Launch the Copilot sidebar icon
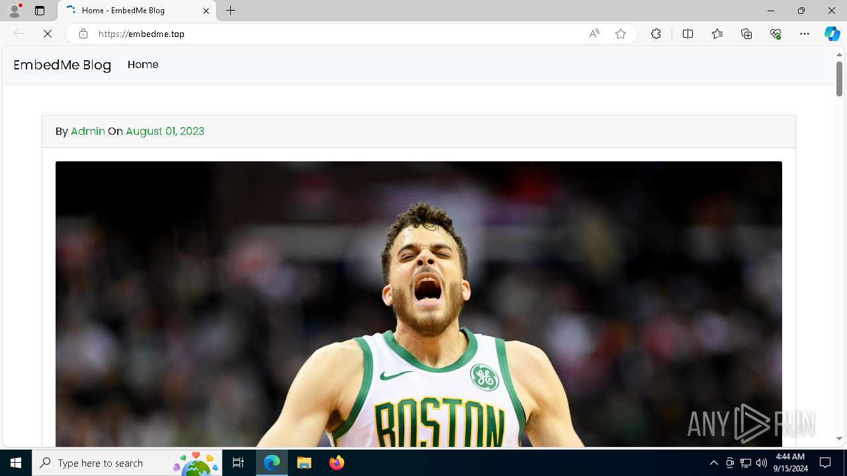The image size is (847, 476). coord(832,34)
